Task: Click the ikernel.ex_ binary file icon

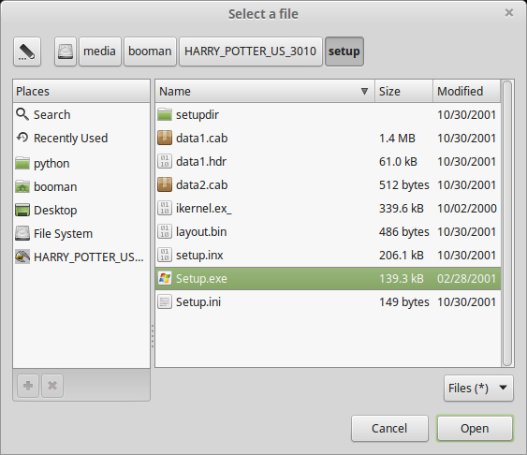Action: [x=165, y=209]
